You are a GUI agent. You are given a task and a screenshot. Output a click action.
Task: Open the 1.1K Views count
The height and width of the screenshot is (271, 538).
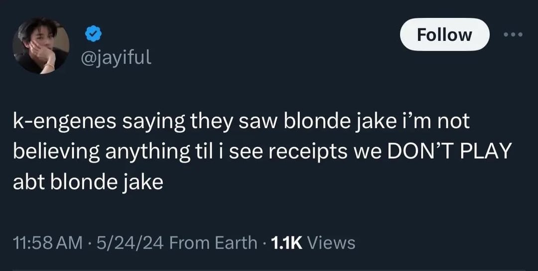tap(313, 243)
